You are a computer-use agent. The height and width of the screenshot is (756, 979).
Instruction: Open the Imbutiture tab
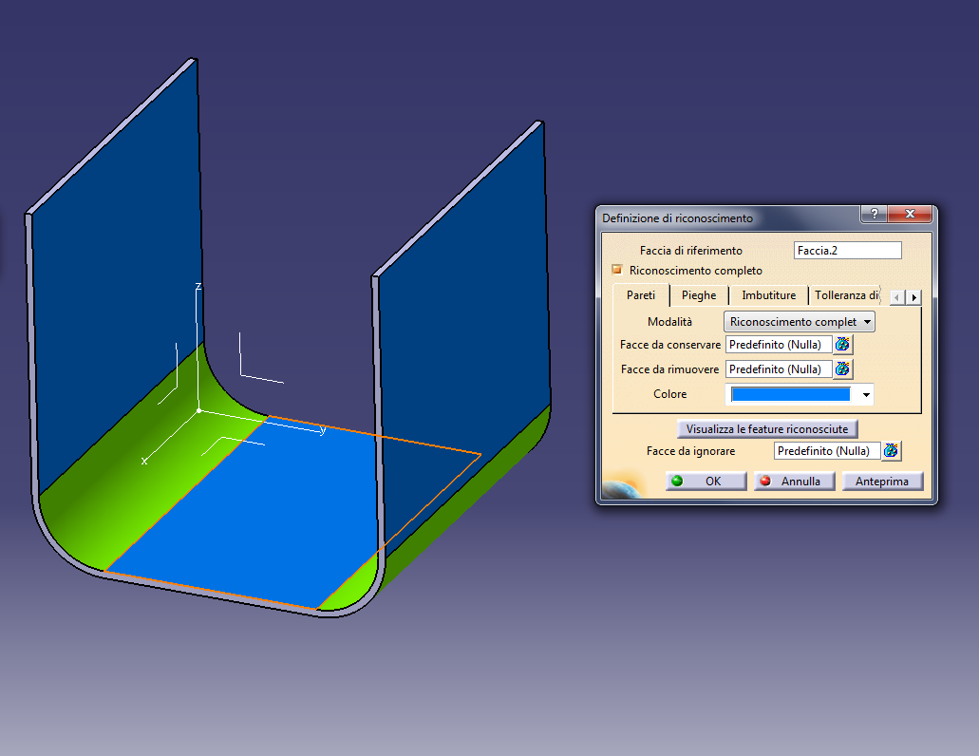point(767,295)
